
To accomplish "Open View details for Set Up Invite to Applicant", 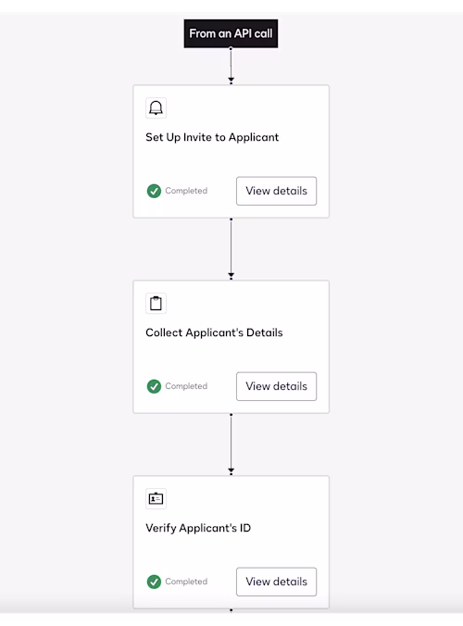I will pos(276,191).
